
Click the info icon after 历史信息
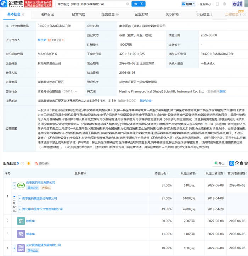[x=244, y=15]
